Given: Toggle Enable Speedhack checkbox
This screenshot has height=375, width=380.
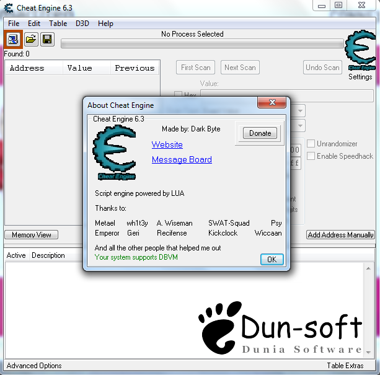Looking at the screenshot, I should click(311, 156).
